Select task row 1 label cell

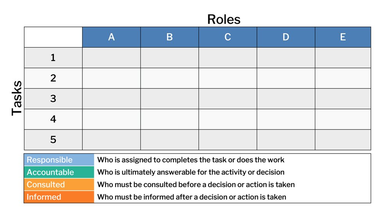53,57
